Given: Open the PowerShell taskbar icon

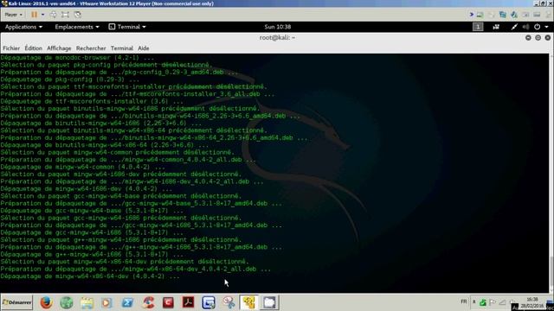Looking at the screenshot, I should (127, 302).
